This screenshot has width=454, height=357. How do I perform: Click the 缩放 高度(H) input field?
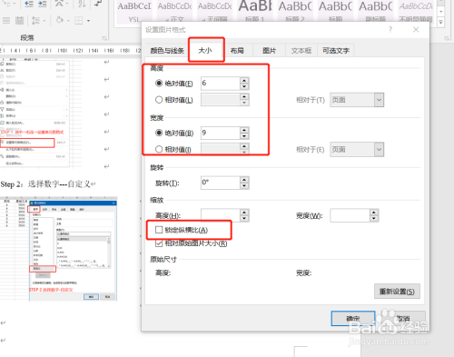[x=221, y=215]
